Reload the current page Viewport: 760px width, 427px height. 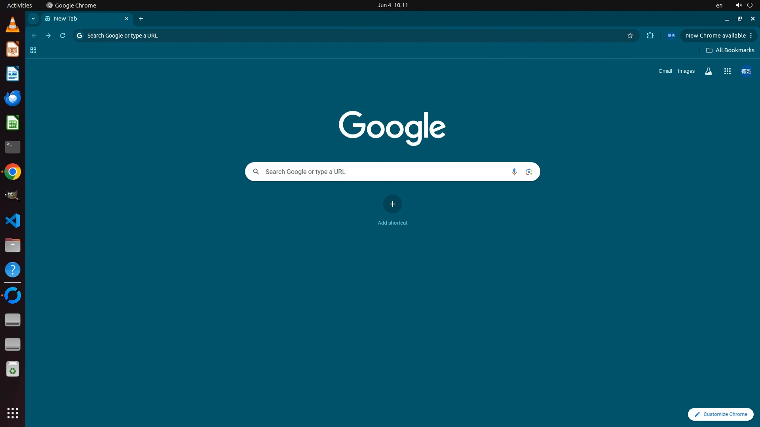pos(63,36)
